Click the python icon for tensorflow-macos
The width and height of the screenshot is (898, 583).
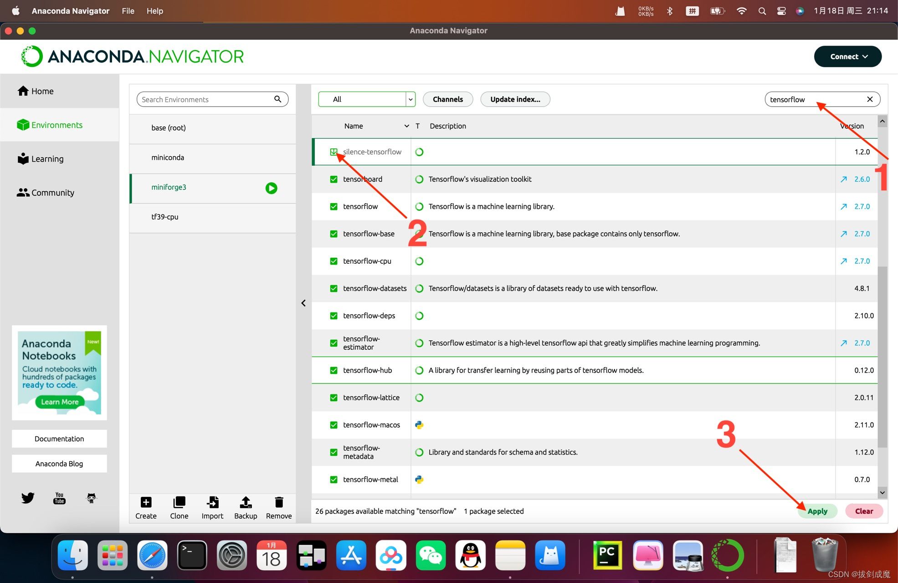419,425
